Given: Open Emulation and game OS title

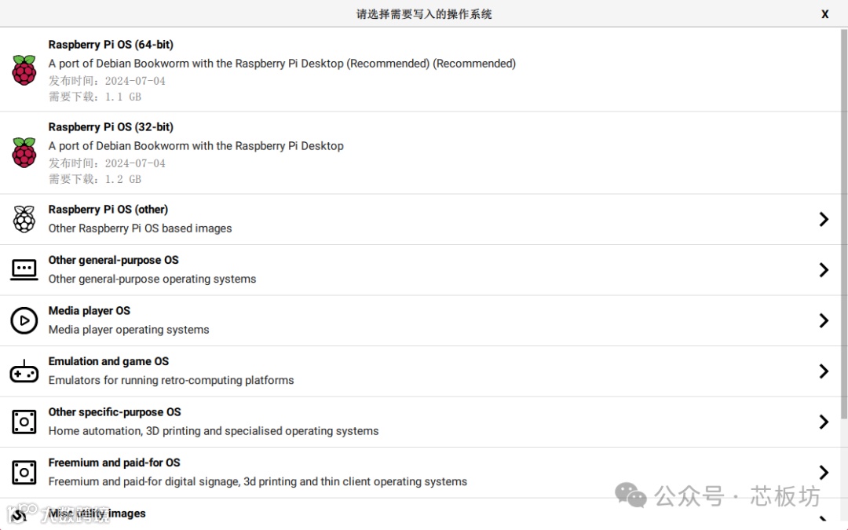Looking at the screenshot, I should click(108, 361).
